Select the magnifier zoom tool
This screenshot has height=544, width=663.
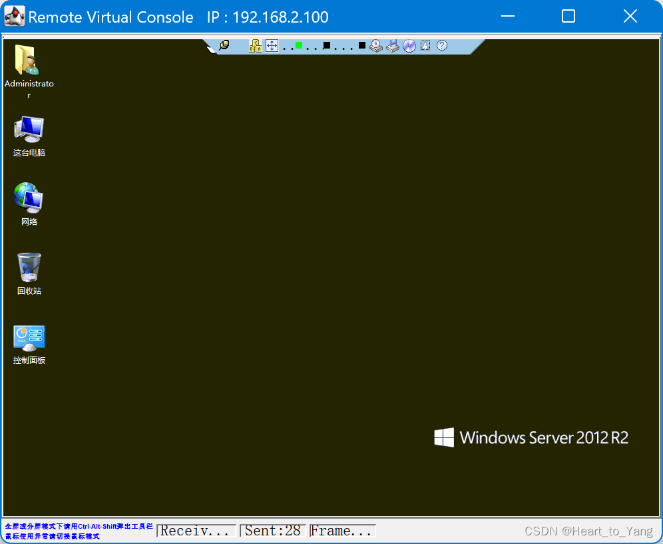point(224,45)
